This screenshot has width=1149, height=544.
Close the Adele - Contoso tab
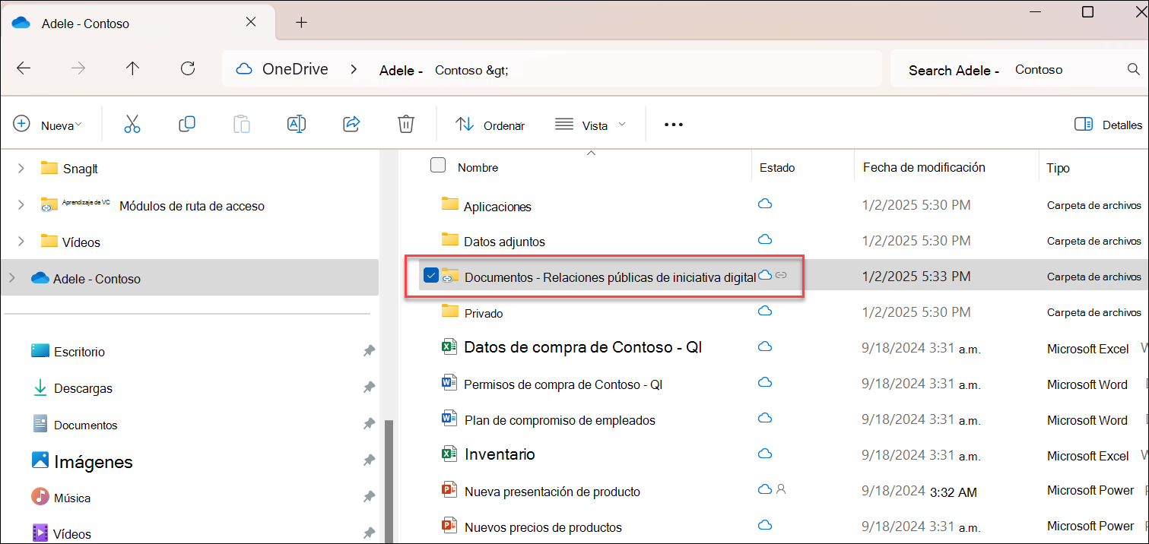(x=251, y=23)
